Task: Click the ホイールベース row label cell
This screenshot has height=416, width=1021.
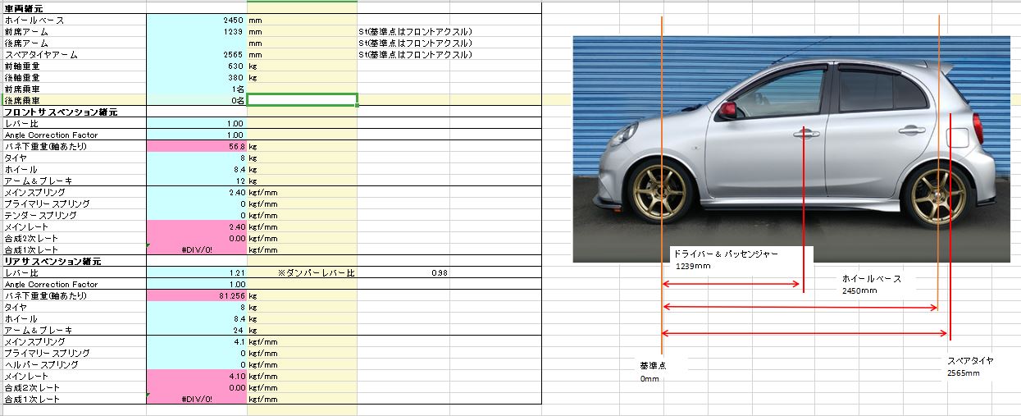Action: click(x=73, y=19)
